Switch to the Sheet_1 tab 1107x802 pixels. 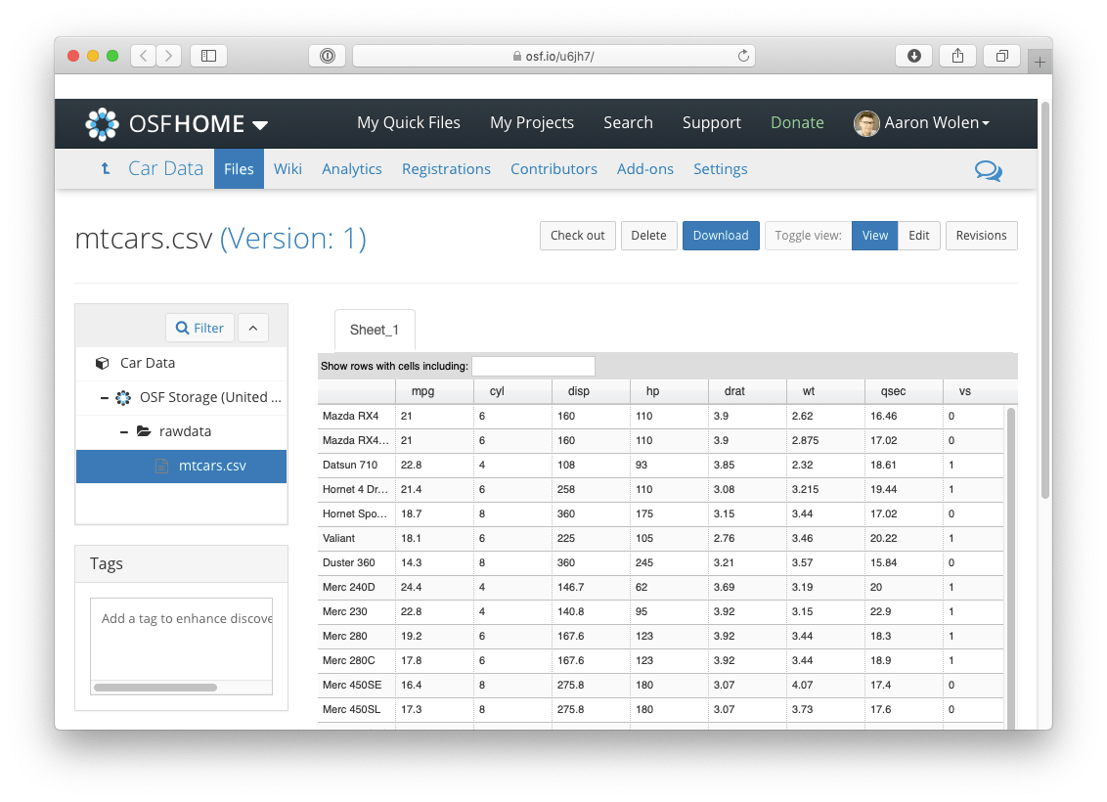click(x=375, y=330)
